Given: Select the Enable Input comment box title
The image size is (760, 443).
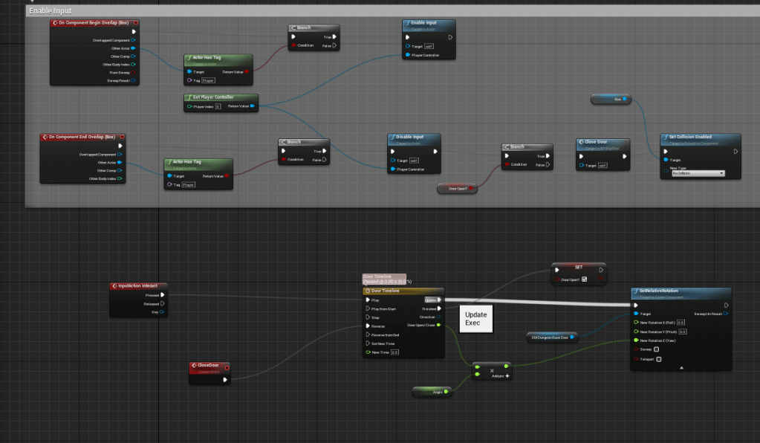Looking at the screenshot, I should tap(50, 11).
